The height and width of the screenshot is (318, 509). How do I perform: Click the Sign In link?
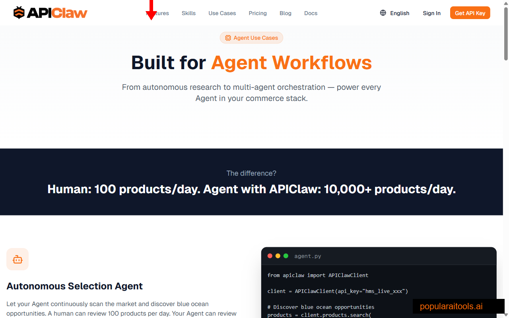pos(432,13)
